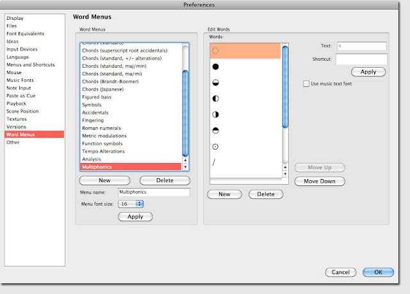The height and width of the screenshot is (294, 410).
Task: Select Chords (superscript root accidentals)
Action: point(125,50)
